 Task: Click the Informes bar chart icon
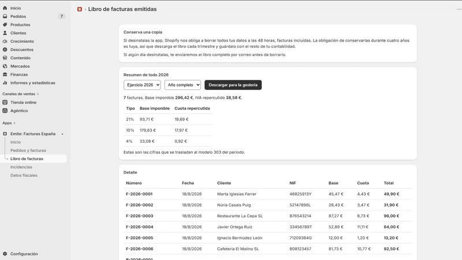click(x=5, y=83)
